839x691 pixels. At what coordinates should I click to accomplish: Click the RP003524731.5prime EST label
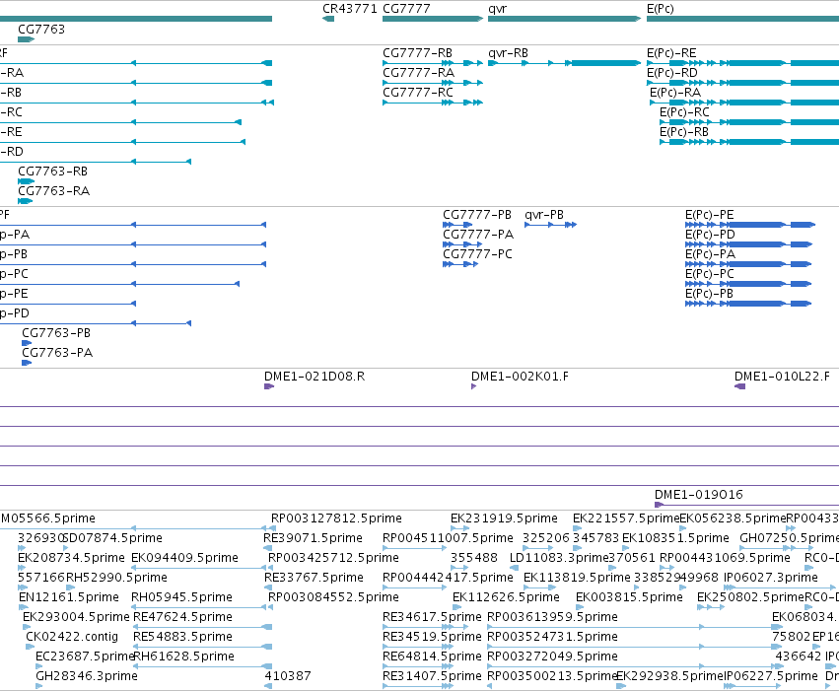[x=552, y=637]
